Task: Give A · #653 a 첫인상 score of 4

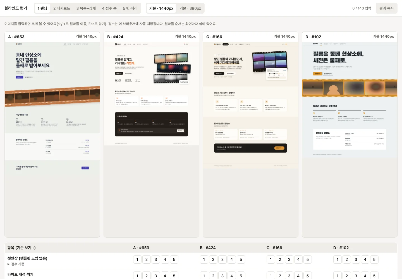Action: click(x=165, y=259)
